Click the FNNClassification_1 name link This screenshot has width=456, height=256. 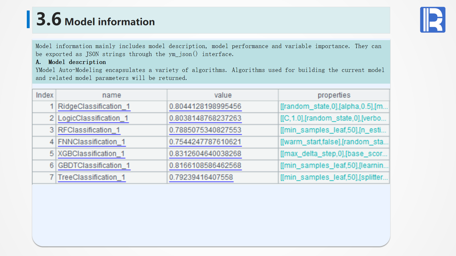tap(91, 142)
